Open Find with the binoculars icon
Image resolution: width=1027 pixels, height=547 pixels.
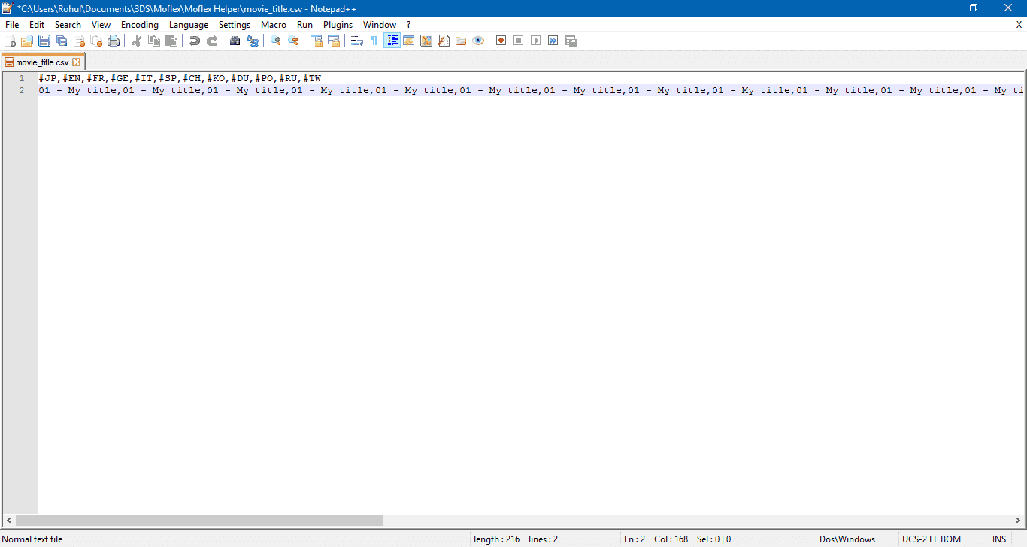coord(235,41)
